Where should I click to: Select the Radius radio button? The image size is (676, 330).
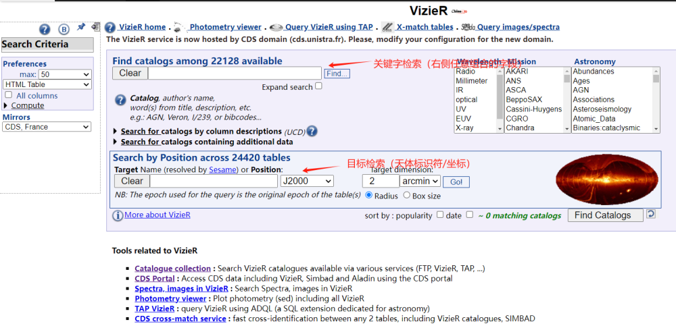point(369,195)
